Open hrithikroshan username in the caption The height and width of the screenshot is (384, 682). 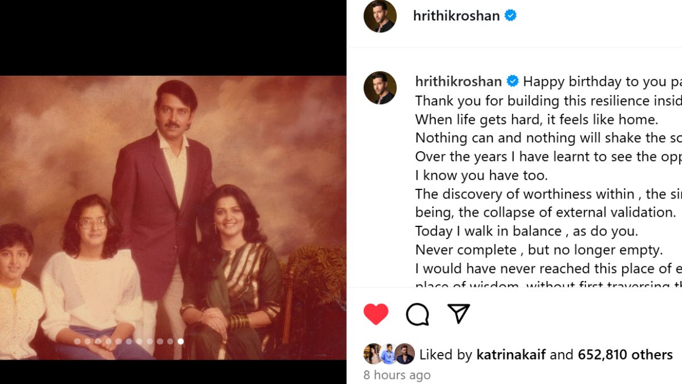tap(459, 81)
